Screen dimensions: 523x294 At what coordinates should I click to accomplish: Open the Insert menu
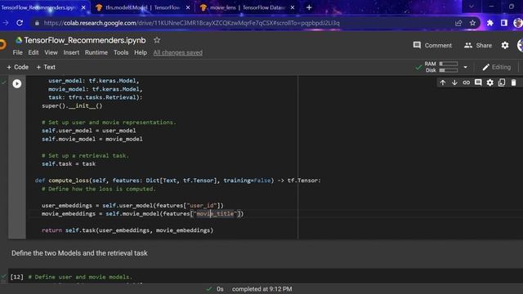(x=71, y=52)
